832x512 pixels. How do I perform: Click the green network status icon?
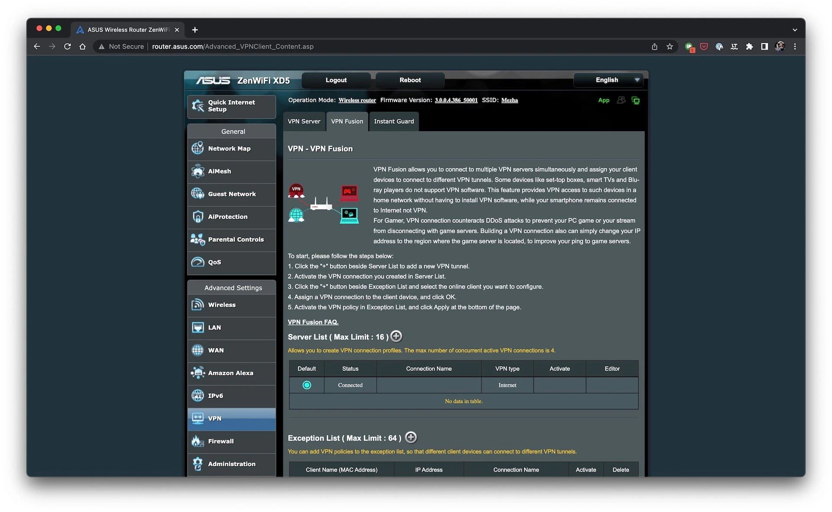(x=636, y=100)
